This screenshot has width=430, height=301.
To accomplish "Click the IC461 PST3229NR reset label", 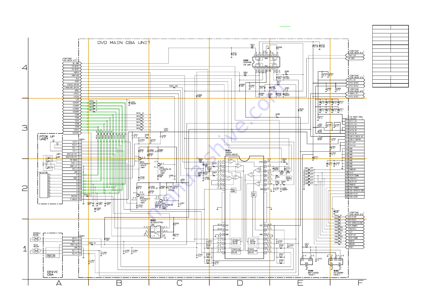I will [x=338, y=273].
